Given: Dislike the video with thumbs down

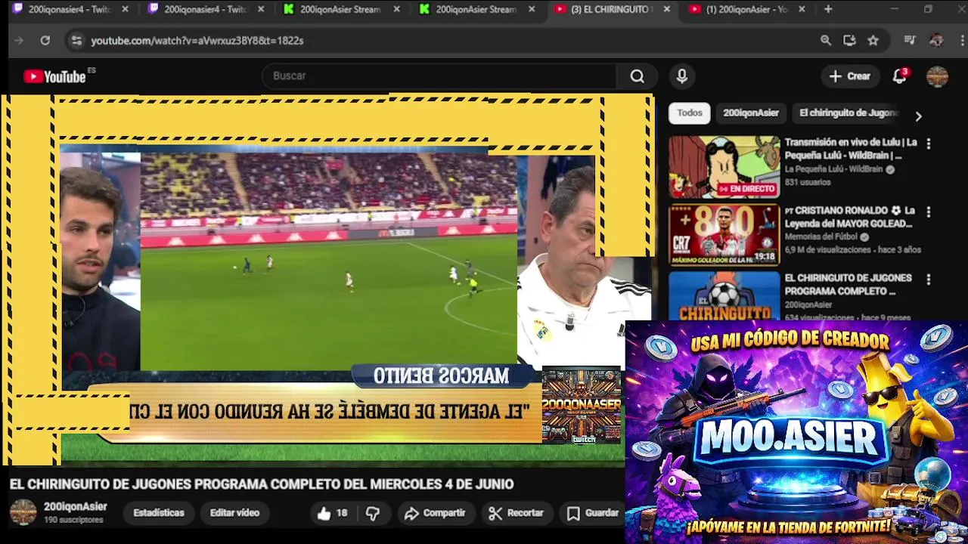Looking at the screenshot, I should click(373, 514).
